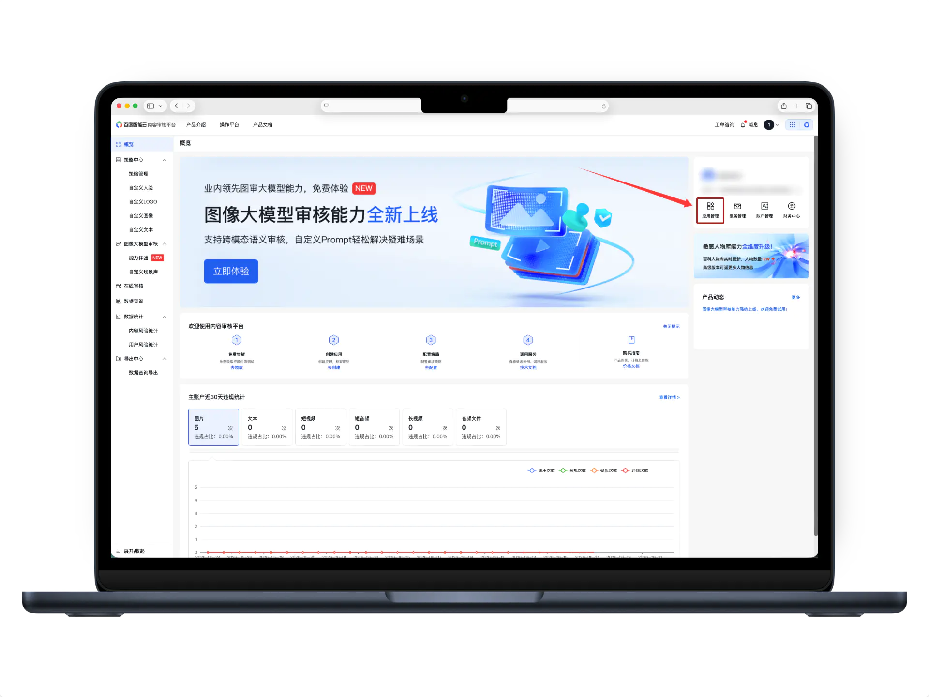Screen dimensions: 929x697
Task: Click the 立即体验 banner button
Action: 231,271
